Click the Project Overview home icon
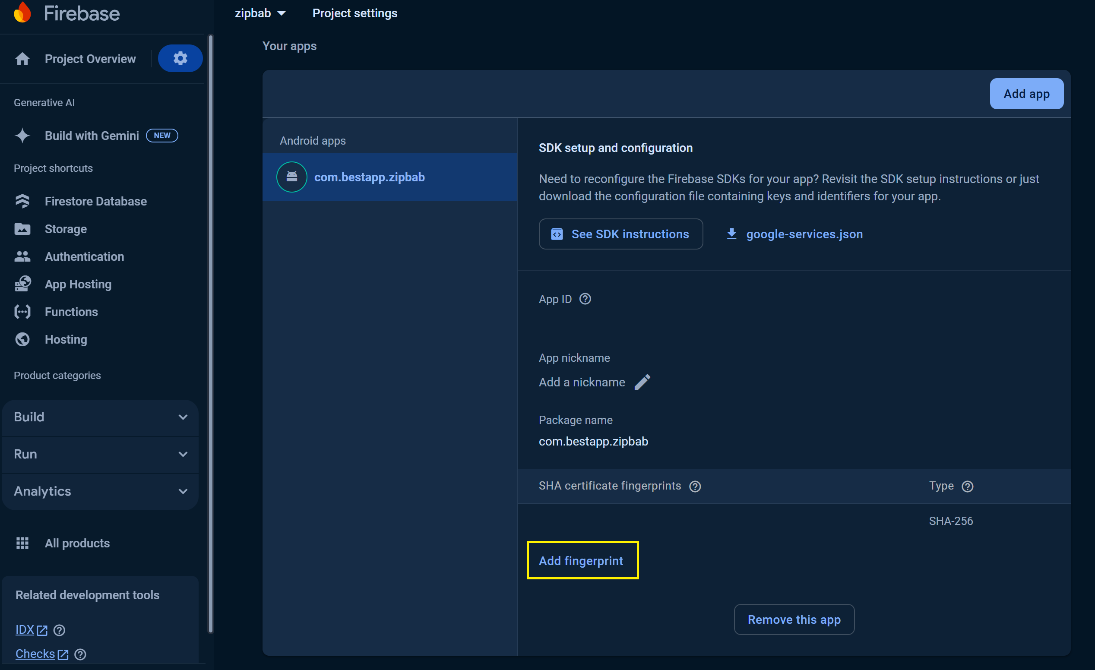The height and width of the screenshot is (670, 1095). pos(22,59)
